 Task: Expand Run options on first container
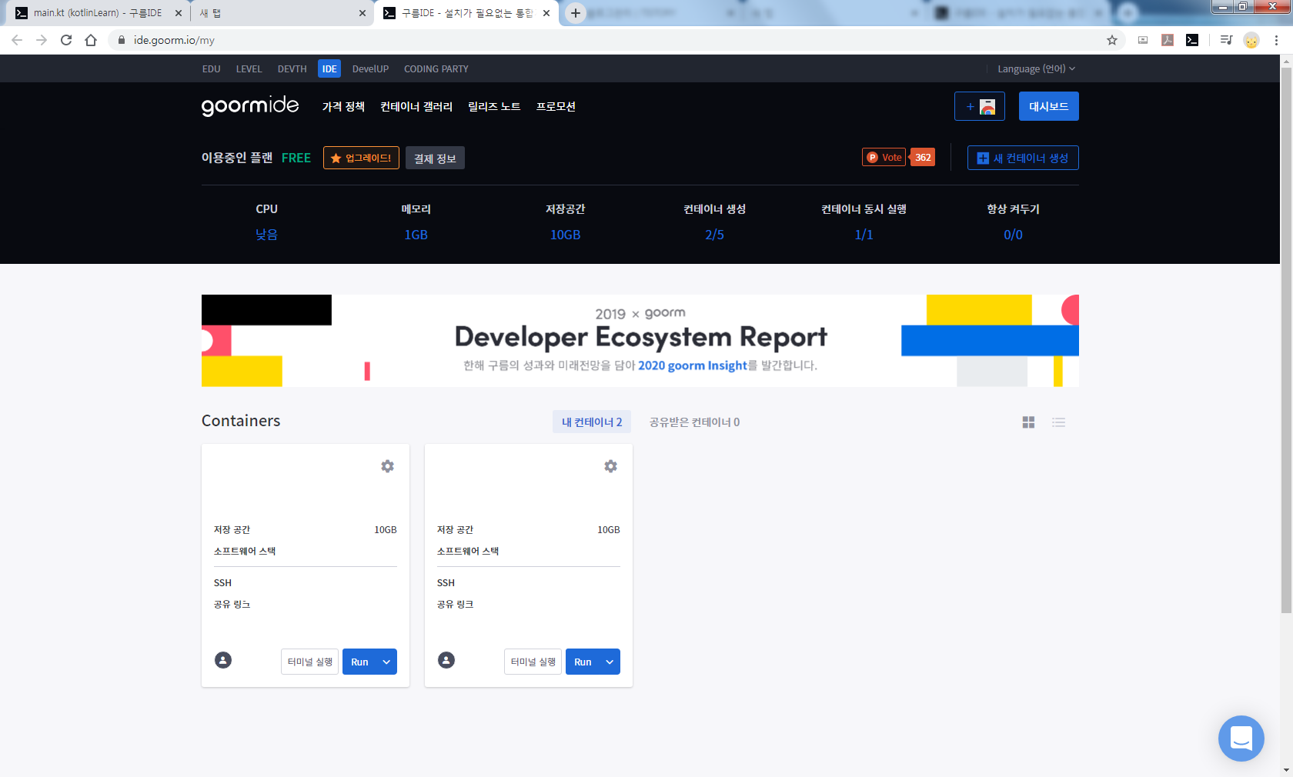coord(386,662)
